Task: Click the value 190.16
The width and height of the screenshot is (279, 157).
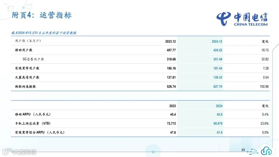Action: [171, 68]
